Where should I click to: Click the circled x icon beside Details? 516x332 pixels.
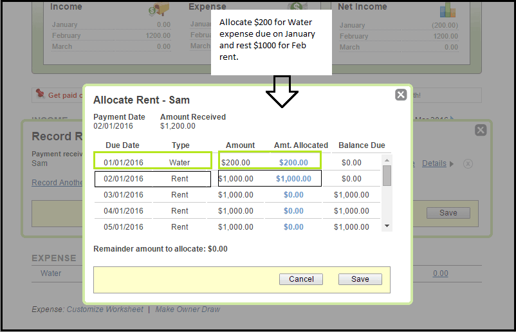pyautogui.click(x=468, y=163)
